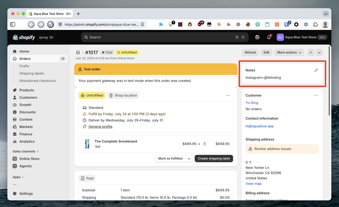Open Growth in sidebar
Viewport: 339px width, 207px height.
pyautogui.click(x=39, y=105)
